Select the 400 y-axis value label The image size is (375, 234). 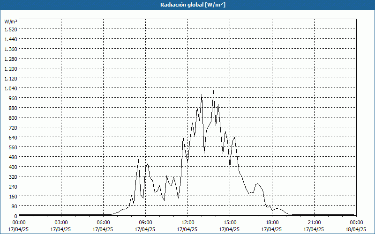[x=14, y=167]
